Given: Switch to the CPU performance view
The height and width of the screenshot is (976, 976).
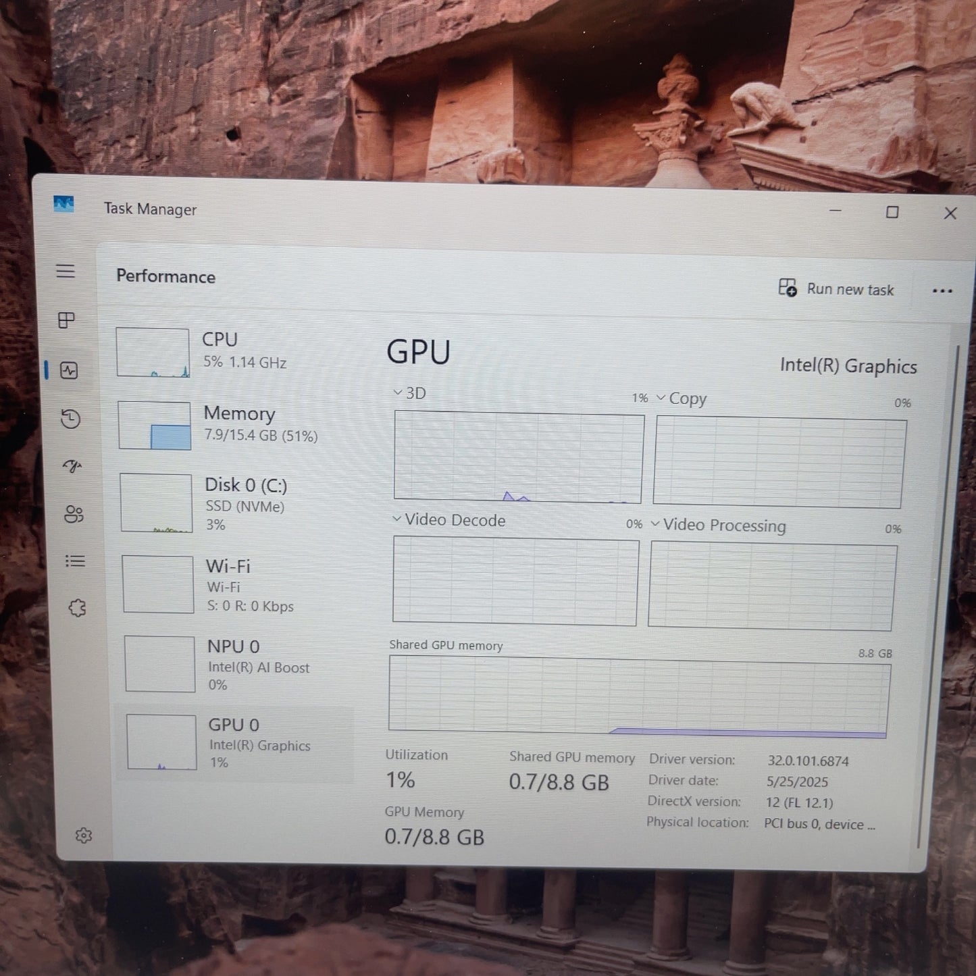Looking at the screenshot, I should pyautogui.click(x=230, y=350).
